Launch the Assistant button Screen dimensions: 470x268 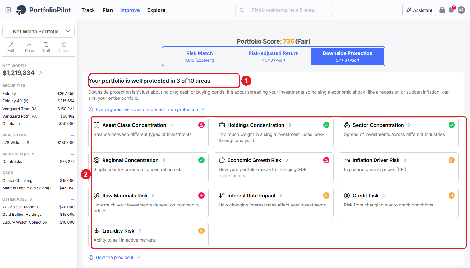point(419,10)
